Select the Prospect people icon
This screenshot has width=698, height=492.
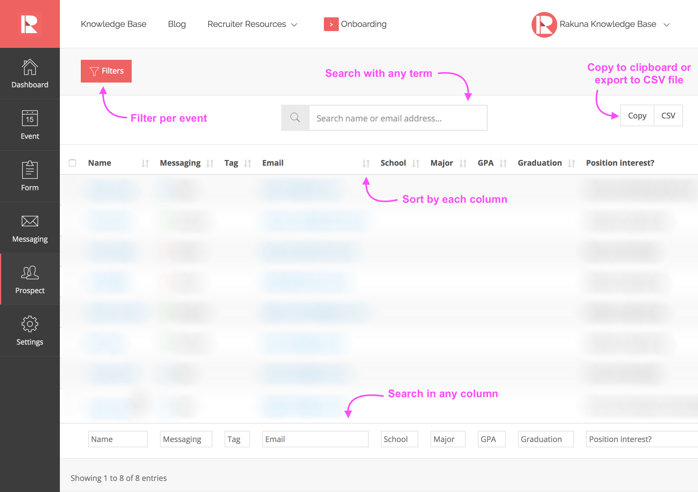coord(30,273)
